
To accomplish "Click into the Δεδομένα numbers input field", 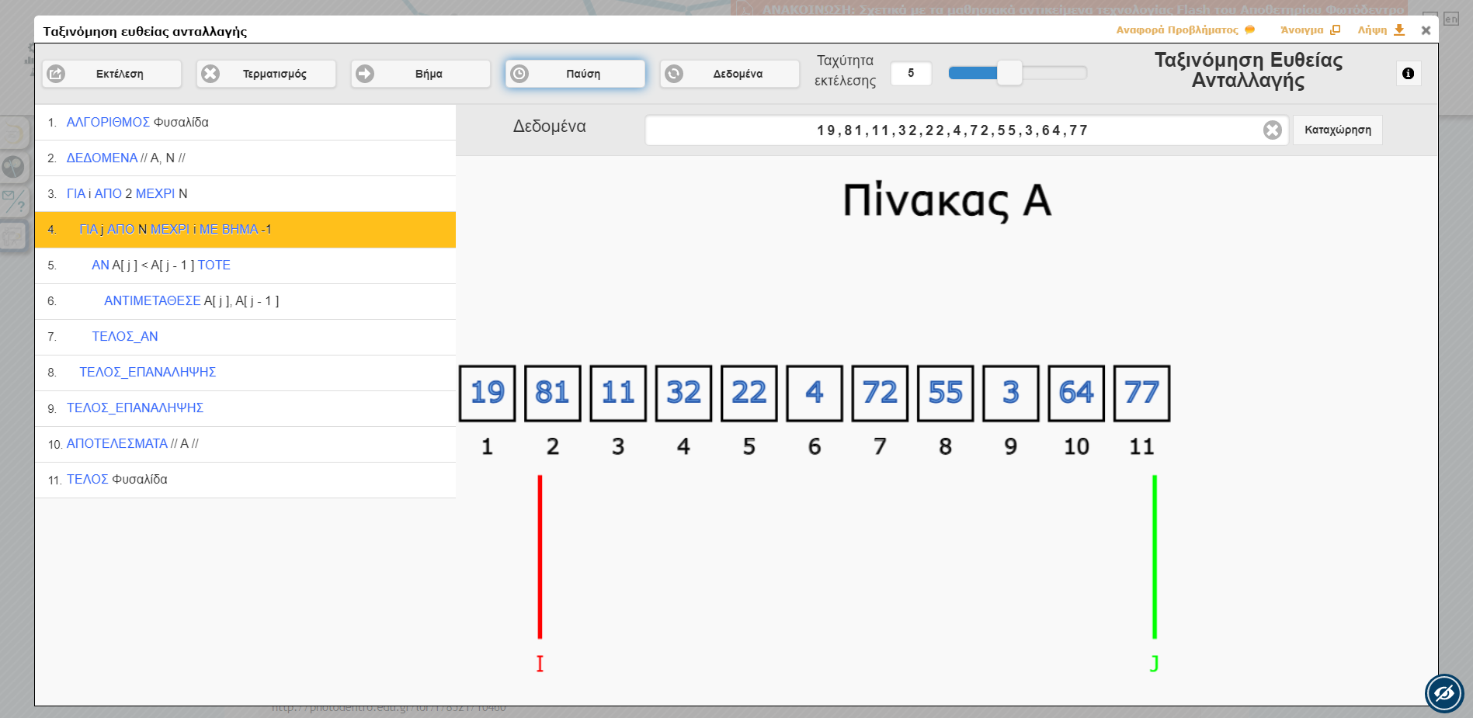I will point(951,130).
